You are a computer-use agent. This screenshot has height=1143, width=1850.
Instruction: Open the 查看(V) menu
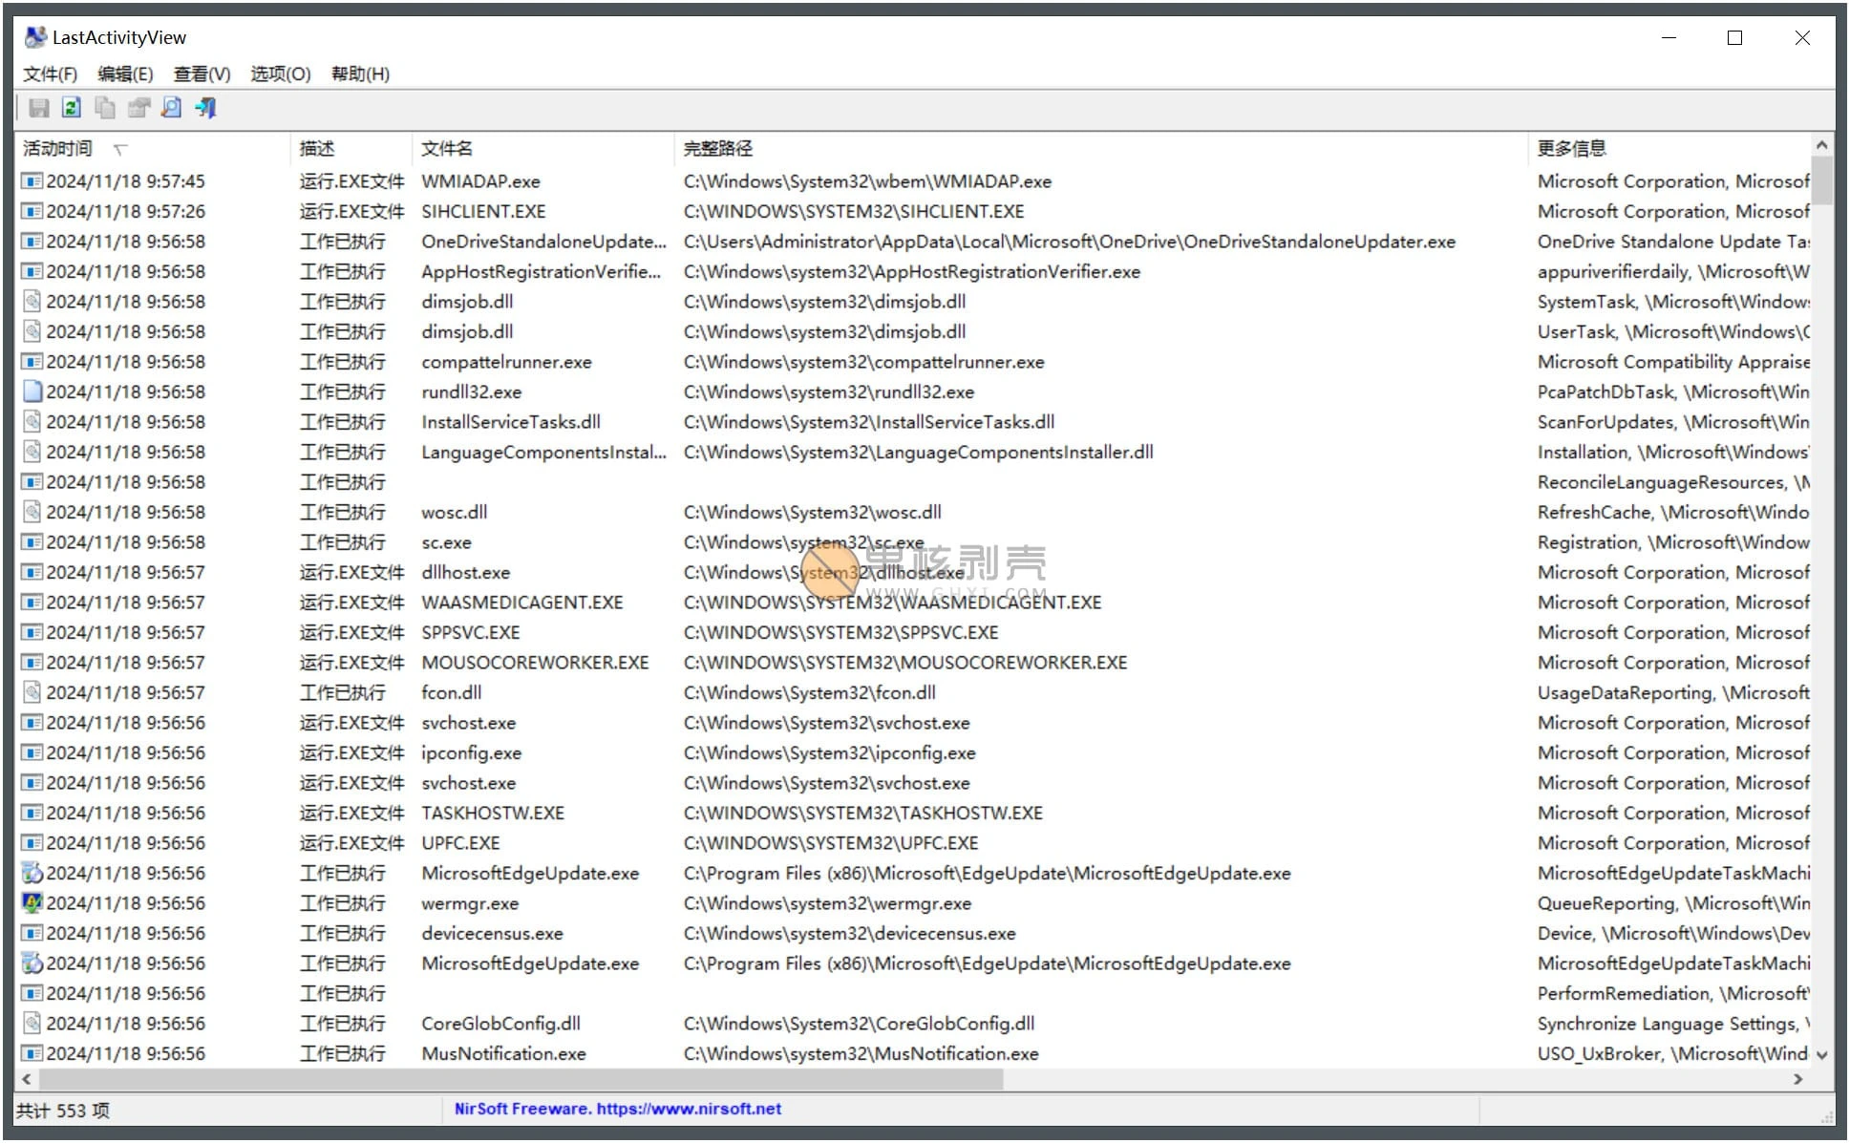[x=201, y=74]
